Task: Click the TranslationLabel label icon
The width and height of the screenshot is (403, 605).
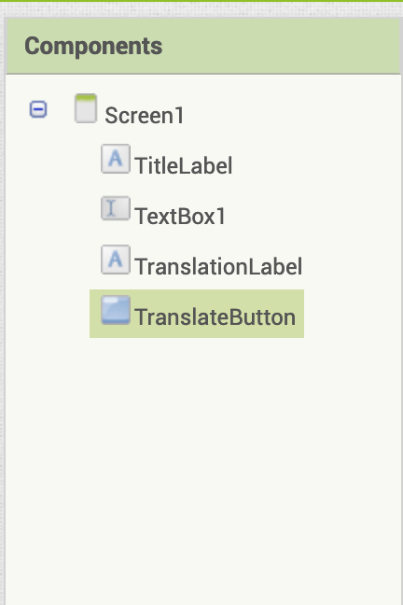Action: pos(116,260)
